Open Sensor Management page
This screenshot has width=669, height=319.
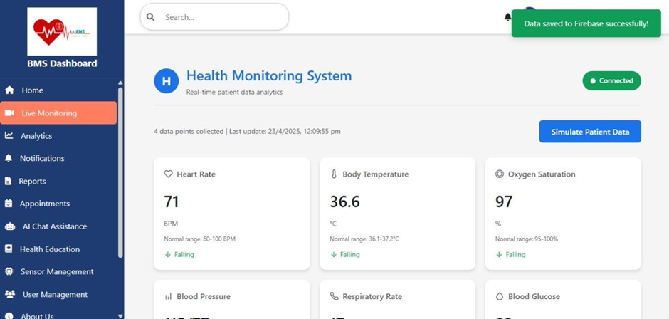click(x=58, y=271)
